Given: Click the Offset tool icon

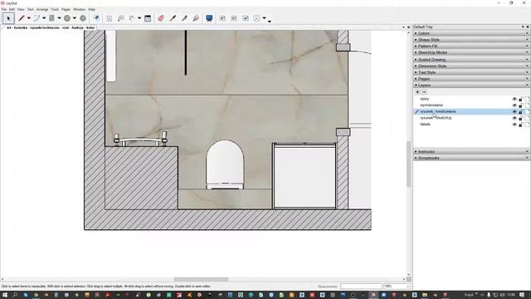Looking at the screenshot, I should 96,18.
